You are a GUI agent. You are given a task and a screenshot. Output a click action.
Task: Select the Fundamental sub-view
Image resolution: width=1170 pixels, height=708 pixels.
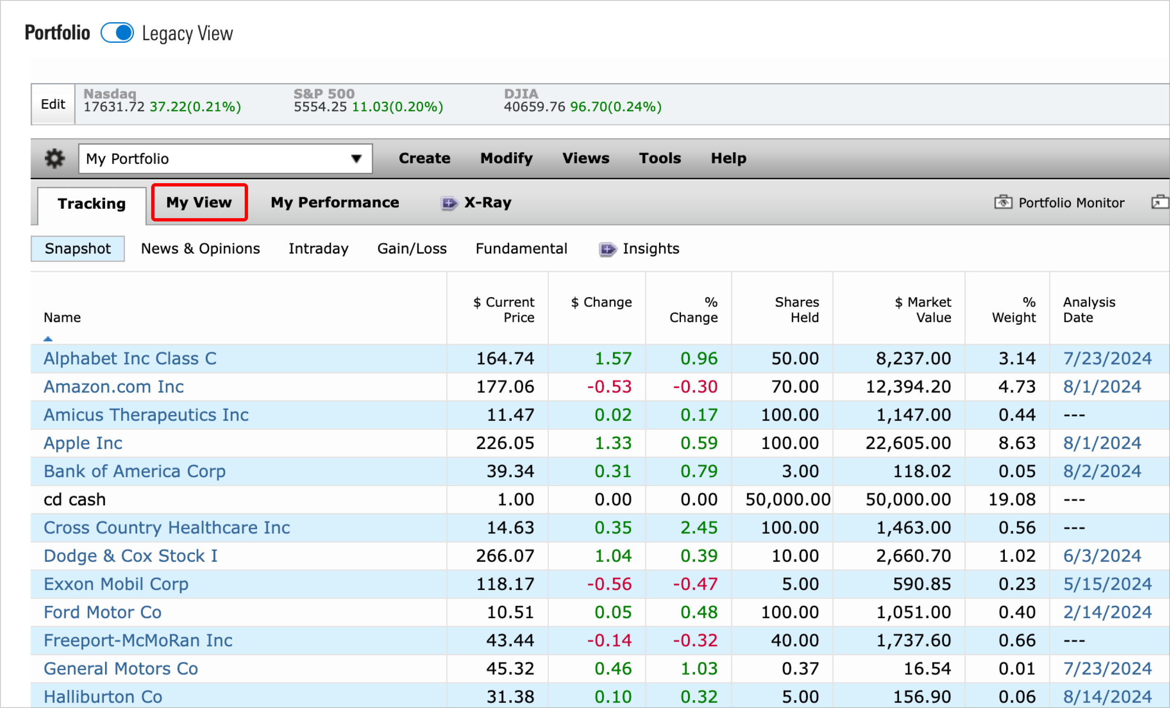tap(522, 249)
